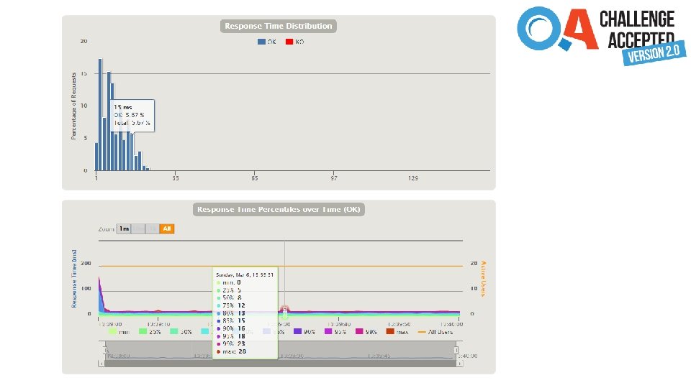This screenshot has width=691, height=388.
Task: Click the navigator scrollbar left arrow
Action: (101, 364)
